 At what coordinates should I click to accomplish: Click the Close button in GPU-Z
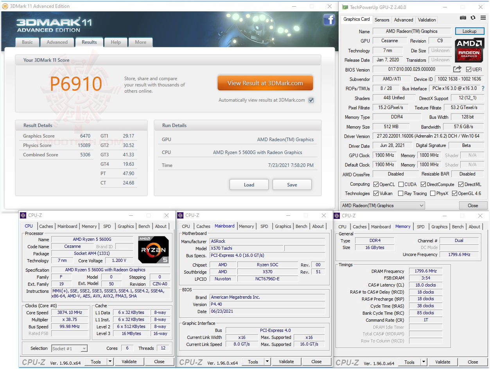pos(473,206)
